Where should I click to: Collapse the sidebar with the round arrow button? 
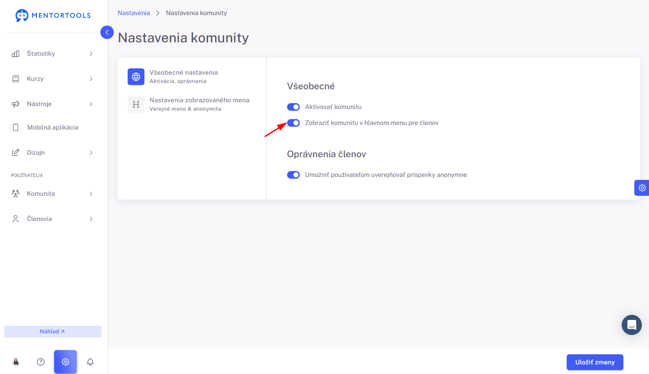tap(107, 32)
